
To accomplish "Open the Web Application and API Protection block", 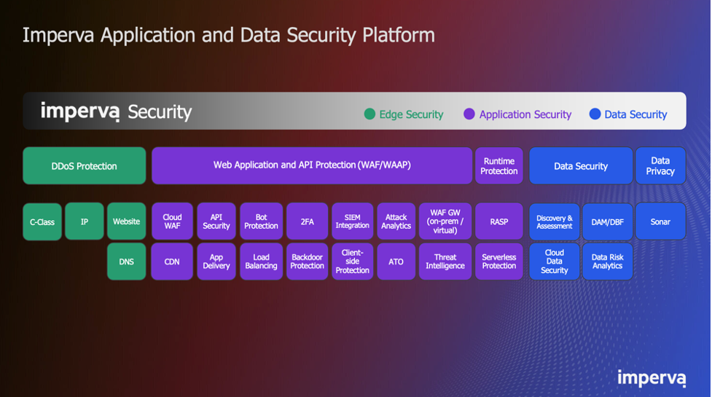I will 312,165.
